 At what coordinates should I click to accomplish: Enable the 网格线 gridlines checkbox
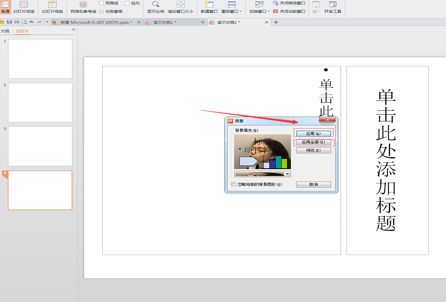(x=101, y=3)
